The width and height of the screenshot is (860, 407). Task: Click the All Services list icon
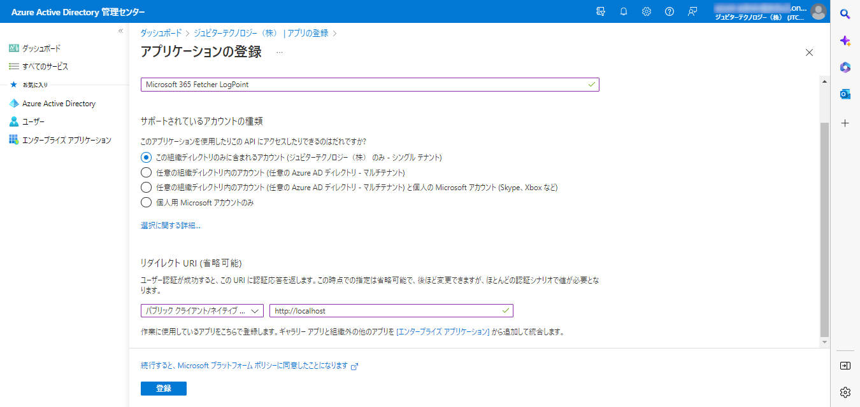click(14, 66)
